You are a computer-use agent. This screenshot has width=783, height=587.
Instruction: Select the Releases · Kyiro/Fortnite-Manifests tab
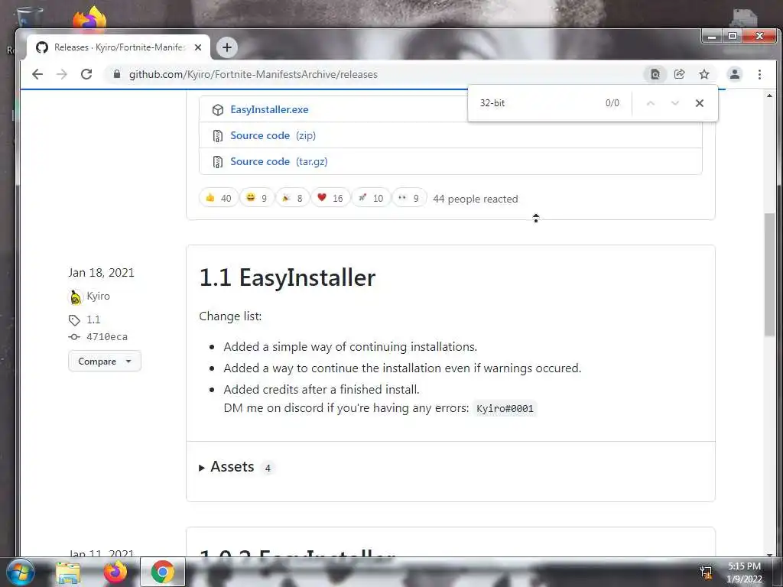119,47
